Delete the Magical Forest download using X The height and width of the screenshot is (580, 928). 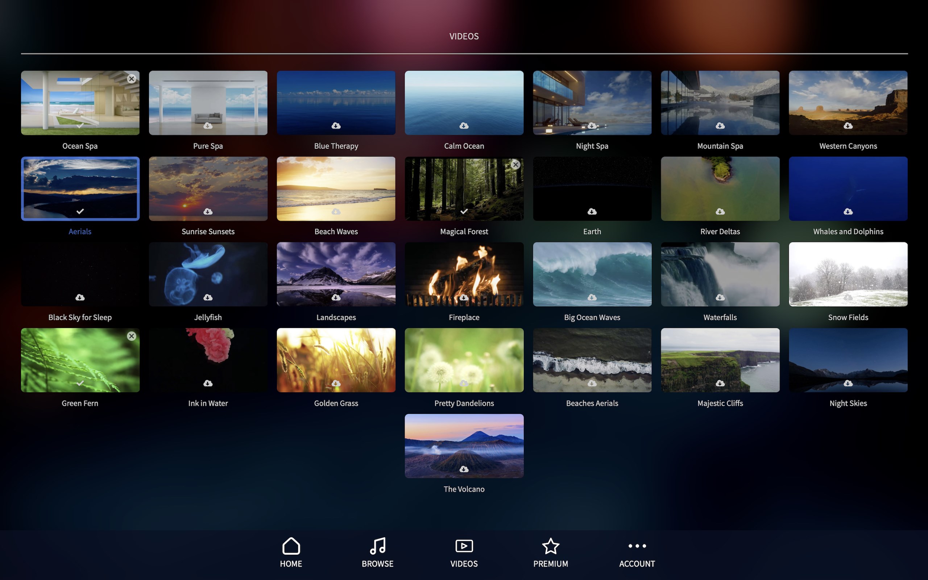(516, 165)
